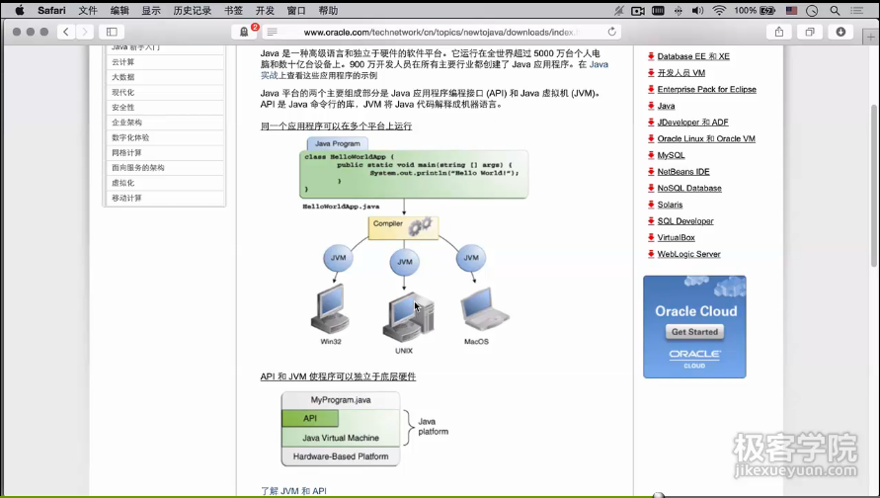Screen dimensions: 880x498
Task: Open the 历史记录 menu
Action: [192, 10]
